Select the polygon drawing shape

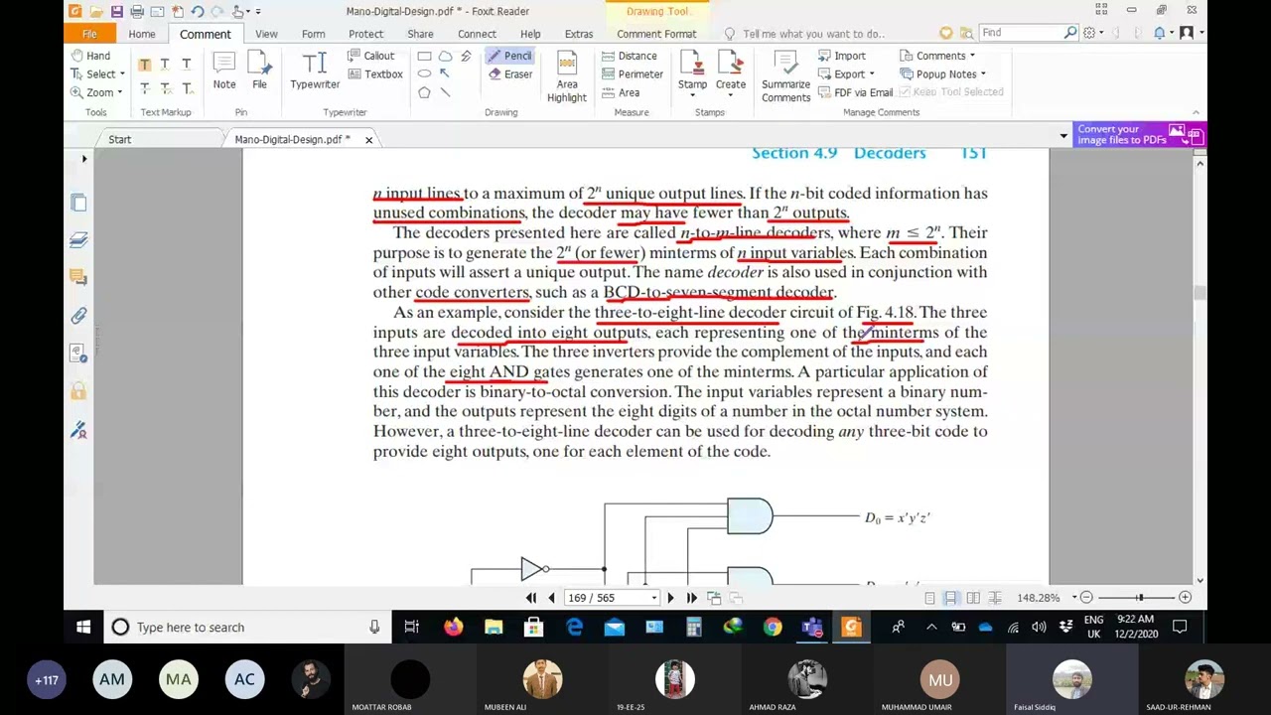(424, 92)
